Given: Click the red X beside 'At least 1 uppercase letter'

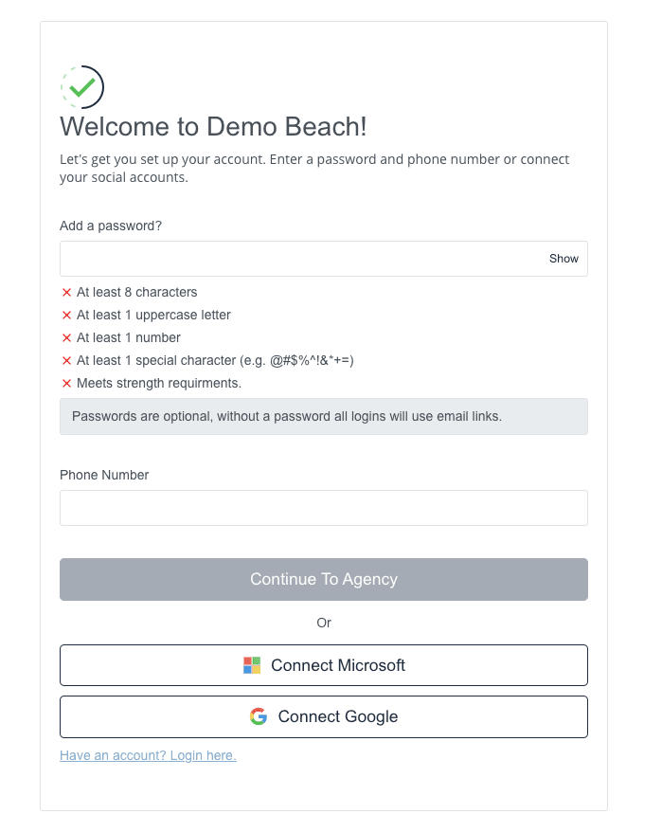Looking at the screenshot, I should tap(66, 316).
